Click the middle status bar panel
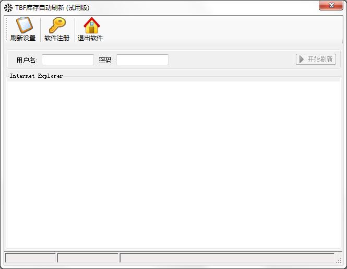Image resolution: width=347 pixels, height=269 pixels. [88, 258]
